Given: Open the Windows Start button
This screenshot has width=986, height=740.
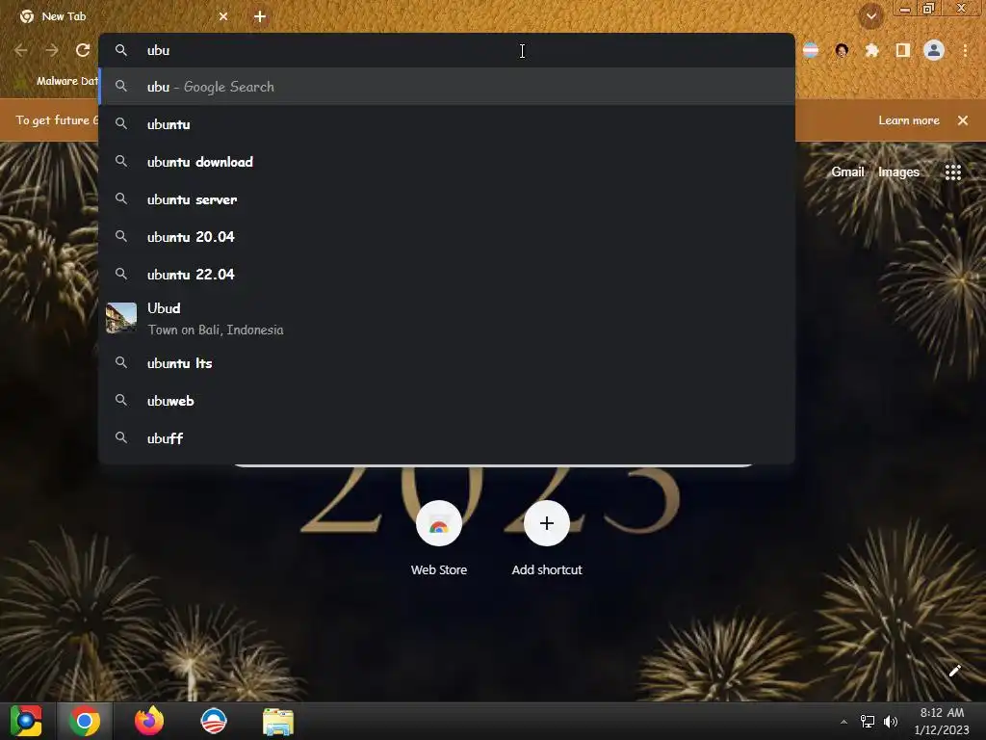Looking at the screenshot, I should tap(26, 721).
